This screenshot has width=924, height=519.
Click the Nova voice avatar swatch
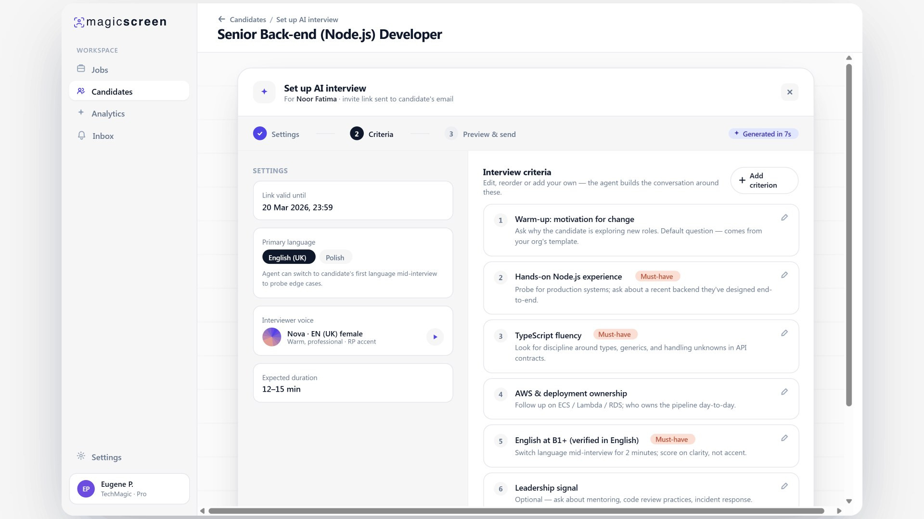point(272,337)
